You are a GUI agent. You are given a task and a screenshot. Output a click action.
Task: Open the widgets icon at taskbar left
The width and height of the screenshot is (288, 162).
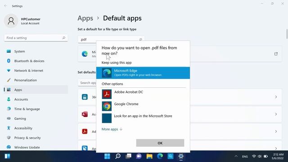point(7,156)
